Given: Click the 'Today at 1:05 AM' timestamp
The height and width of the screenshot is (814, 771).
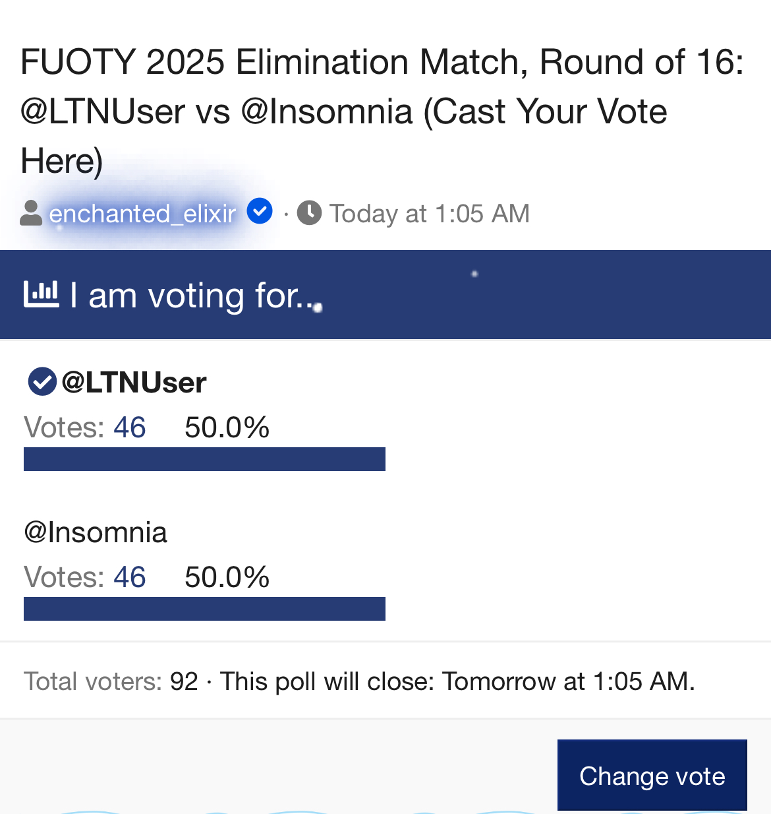Looking at the screenshot, I should tap(429, 214).
